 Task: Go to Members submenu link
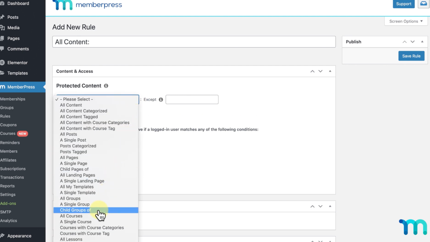(x=9, y=151)
